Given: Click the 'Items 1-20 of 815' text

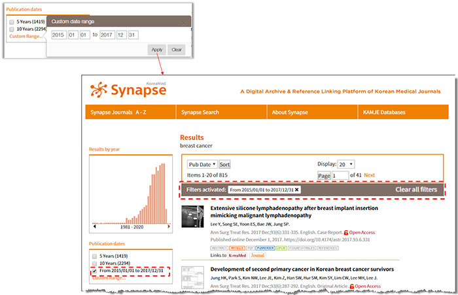Looking at the screenshot, I should click(207, 175).
